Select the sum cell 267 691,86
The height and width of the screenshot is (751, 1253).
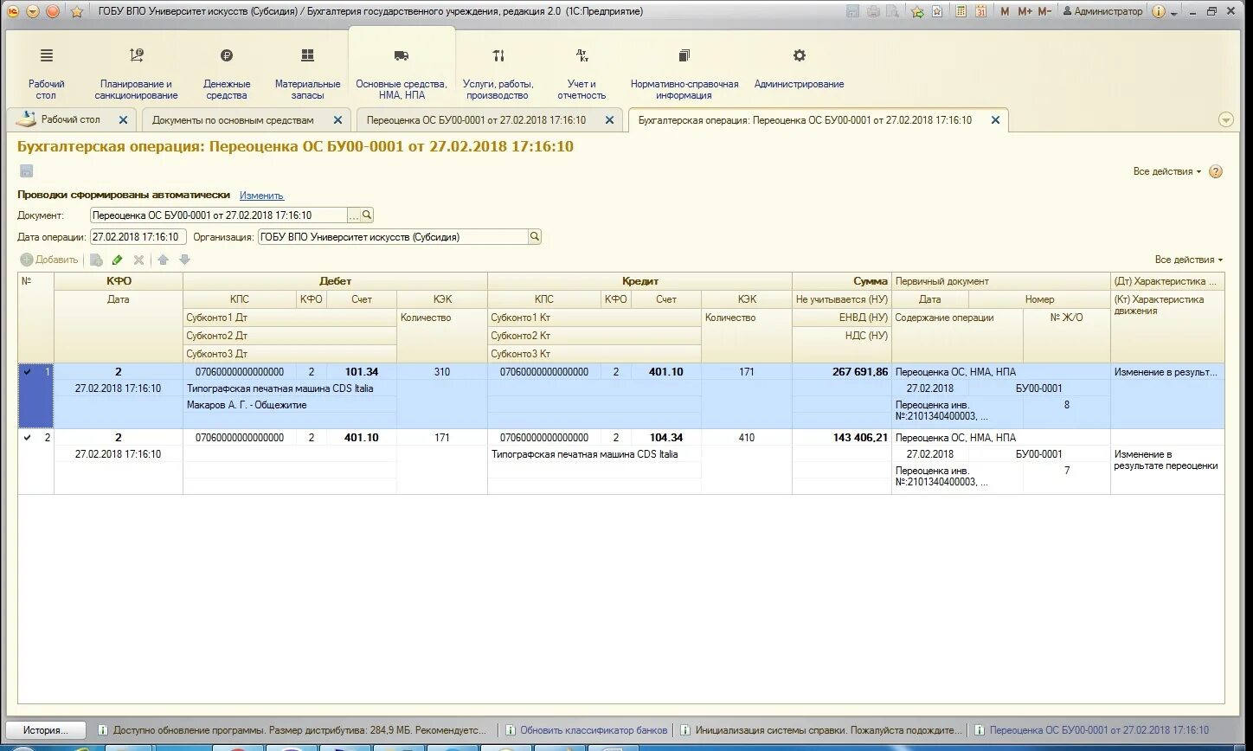coord(842,372)
